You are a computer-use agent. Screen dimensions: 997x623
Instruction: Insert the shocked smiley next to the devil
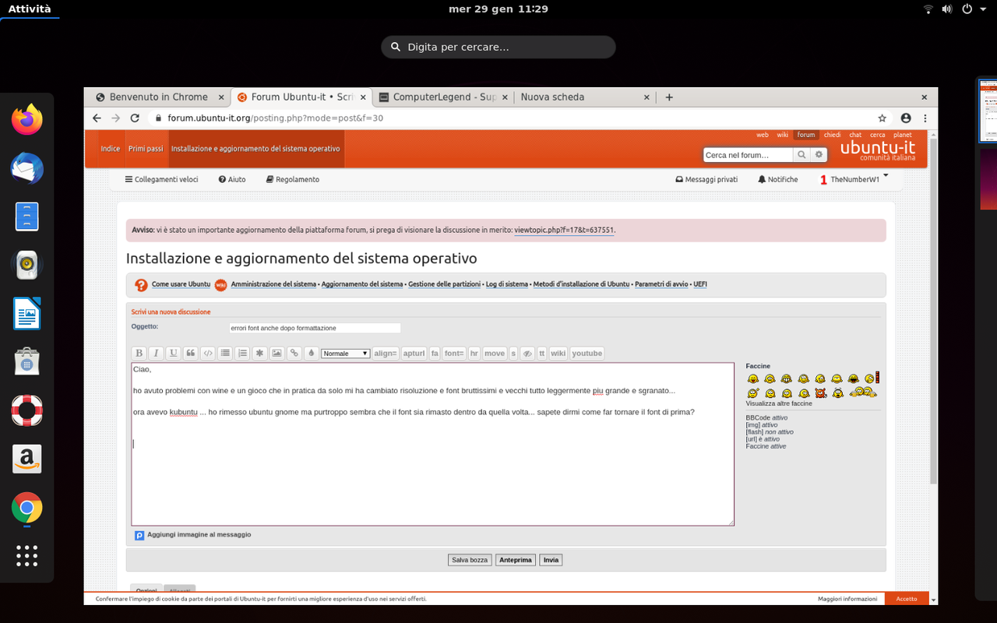(837, 392)
